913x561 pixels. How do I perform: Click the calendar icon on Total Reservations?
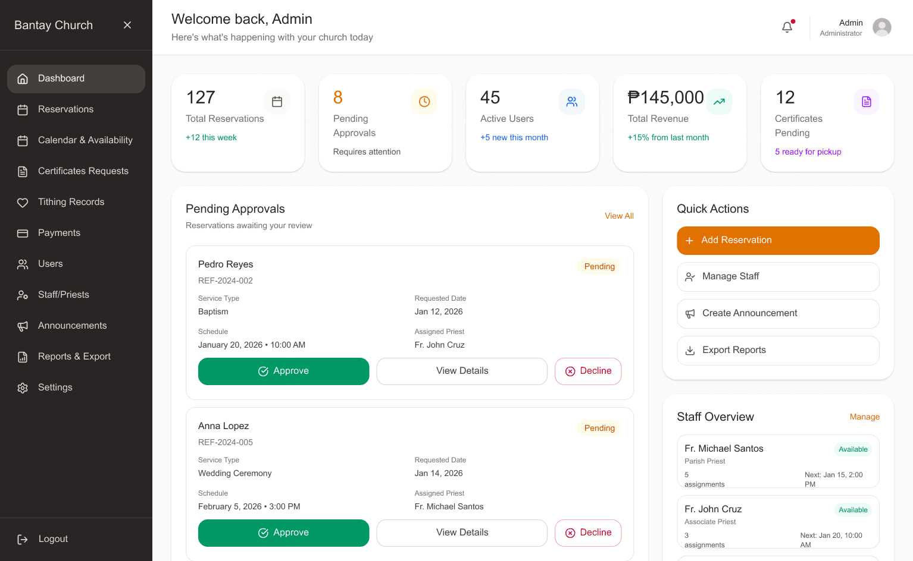pyautogui.click(x=277, y=102)
